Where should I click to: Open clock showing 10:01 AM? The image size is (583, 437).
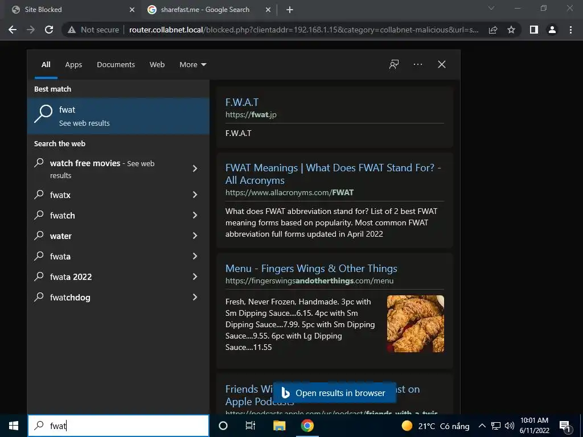pyautogui.click(x=534, y=426)
